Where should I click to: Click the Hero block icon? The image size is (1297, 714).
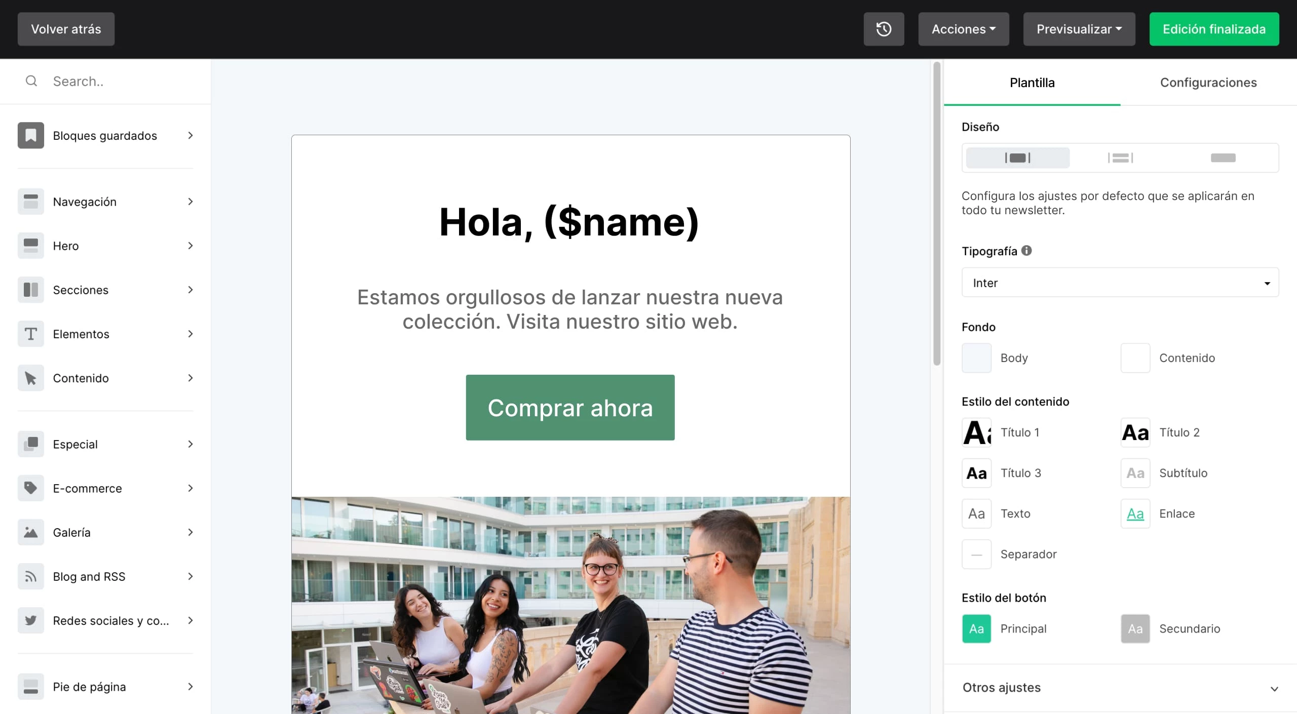pos(30,246)
